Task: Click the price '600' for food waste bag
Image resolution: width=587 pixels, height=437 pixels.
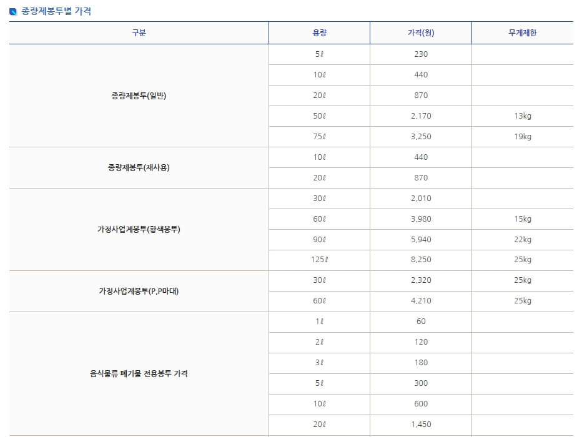Action: tap(421, 404)
